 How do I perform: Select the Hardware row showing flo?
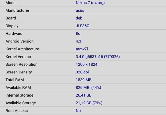[83, 33]
